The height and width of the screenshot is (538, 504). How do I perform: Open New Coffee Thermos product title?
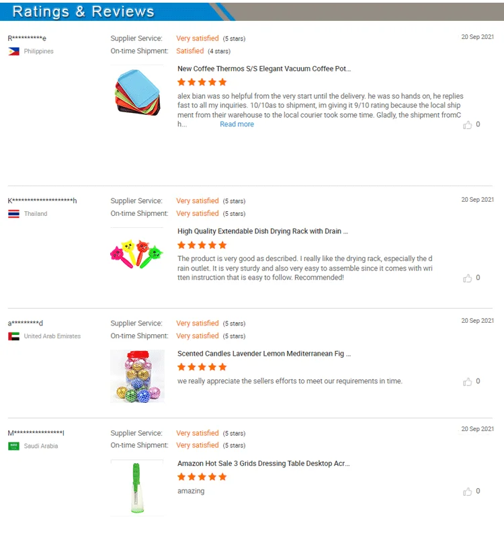pyautogui.click(x=264, y=69)
